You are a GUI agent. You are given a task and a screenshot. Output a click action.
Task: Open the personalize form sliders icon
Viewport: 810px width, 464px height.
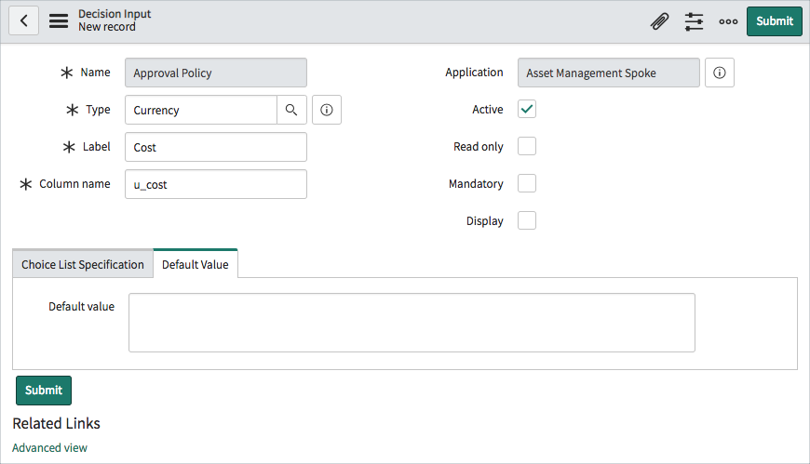(694, 21)
